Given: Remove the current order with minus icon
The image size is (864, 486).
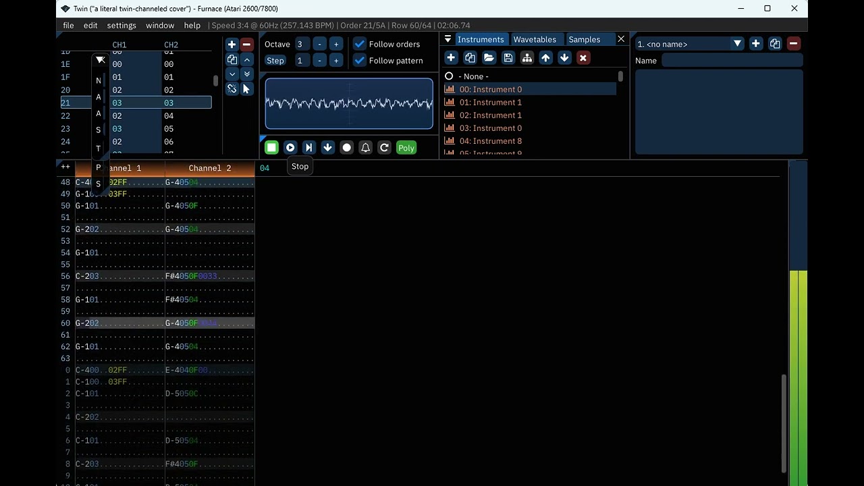Looking at the screenshot, I should (246, 45).
